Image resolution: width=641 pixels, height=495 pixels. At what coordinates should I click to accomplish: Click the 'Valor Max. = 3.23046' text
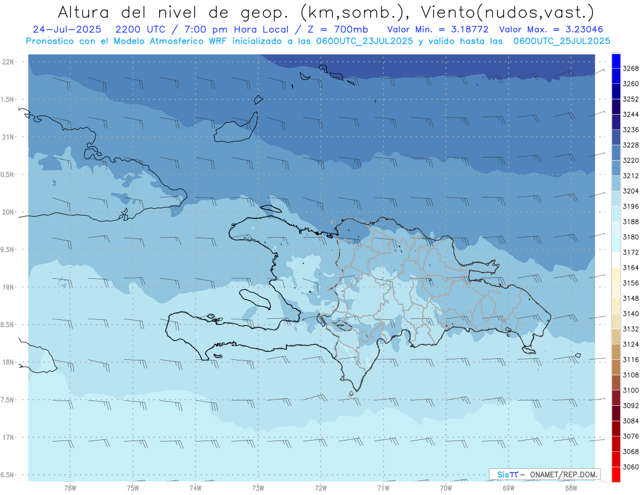[552, 29]
